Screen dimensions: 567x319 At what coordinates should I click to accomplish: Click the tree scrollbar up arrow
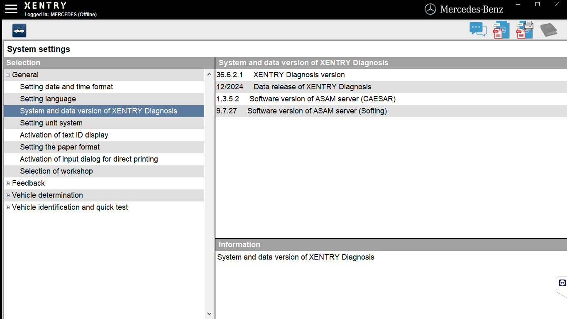209,75
